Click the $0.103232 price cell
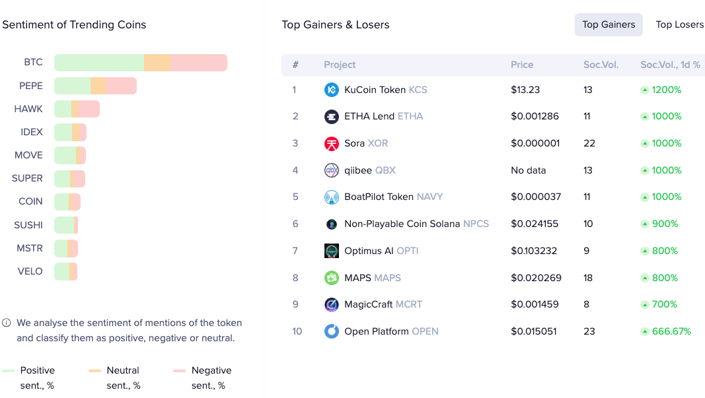 [534, 251]
